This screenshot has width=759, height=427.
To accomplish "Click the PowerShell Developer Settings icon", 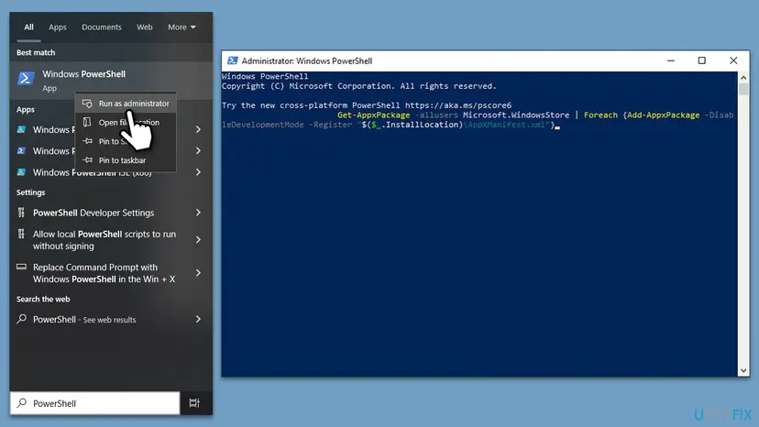I will (x=21, y=212).
